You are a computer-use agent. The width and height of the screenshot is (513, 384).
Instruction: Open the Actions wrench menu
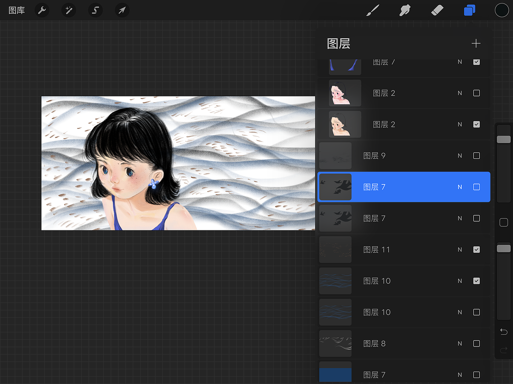(42, 10)
